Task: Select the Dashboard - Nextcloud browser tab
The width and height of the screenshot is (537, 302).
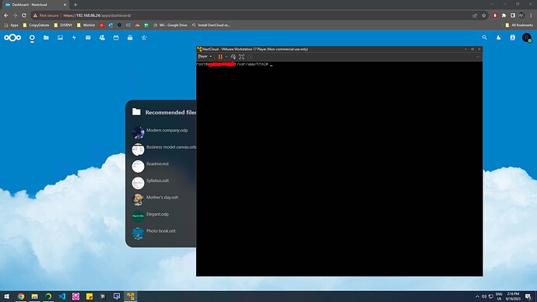Action: pos(35,5)
